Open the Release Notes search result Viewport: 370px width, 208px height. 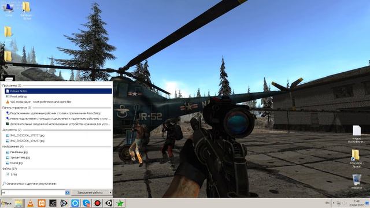click(x=58, y=91)
